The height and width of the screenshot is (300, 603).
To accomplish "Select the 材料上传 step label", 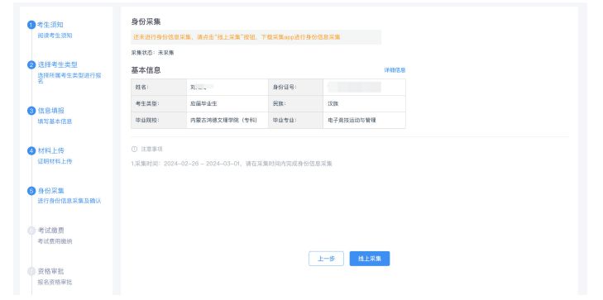I will pos(50,151).
